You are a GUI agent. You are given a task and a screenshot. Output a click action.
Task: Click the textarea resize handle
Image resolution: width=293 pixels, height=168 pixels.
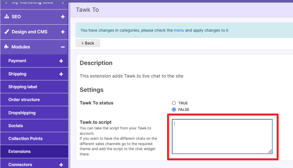pyautogui.click(x=270, y=151)
